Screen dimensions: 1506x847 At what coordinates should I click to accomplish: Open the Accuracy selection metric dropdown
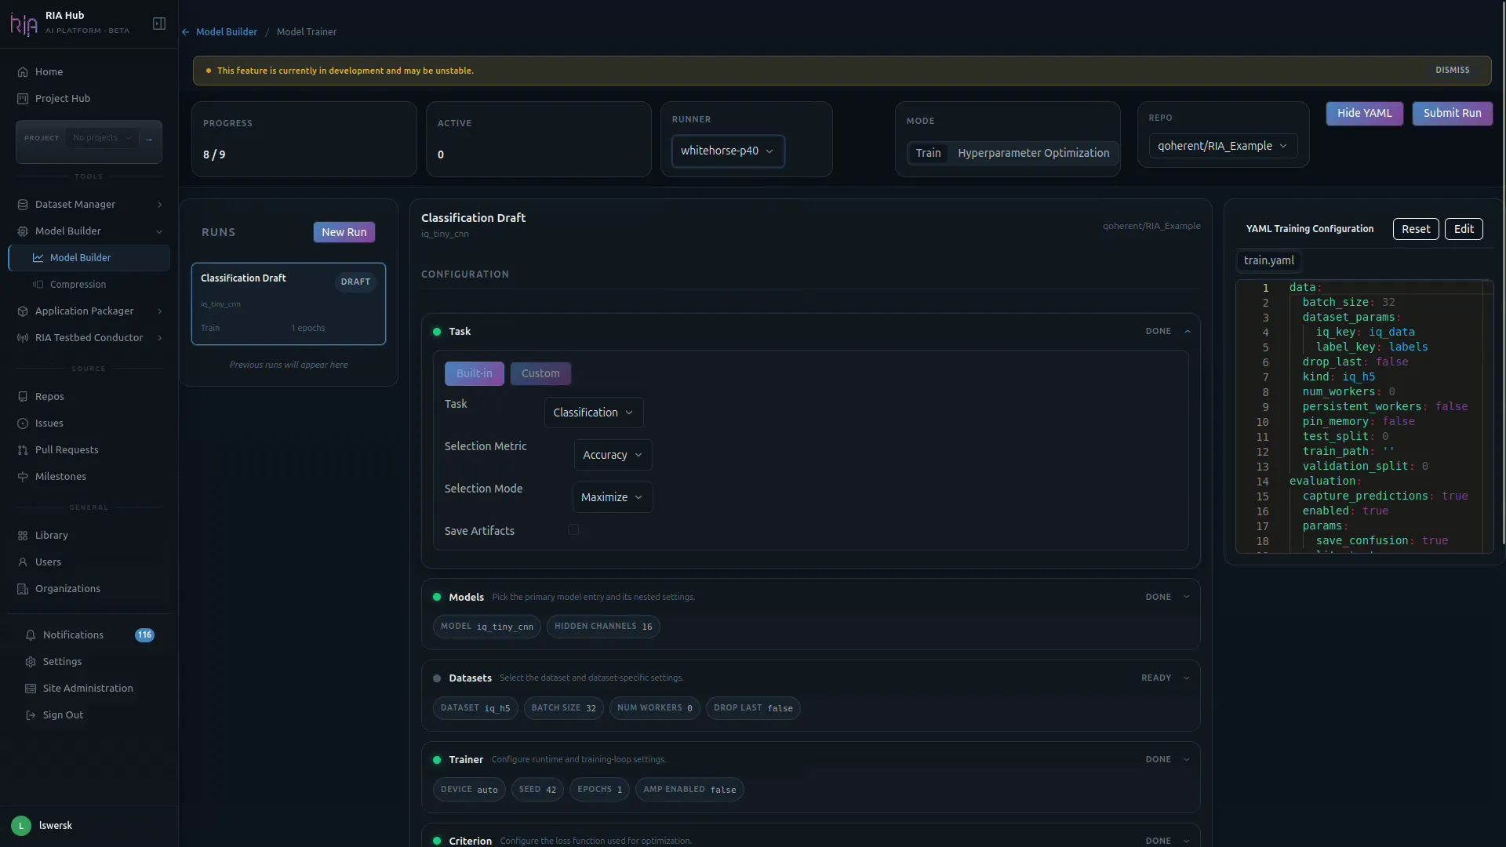click(x=613, y=455)
